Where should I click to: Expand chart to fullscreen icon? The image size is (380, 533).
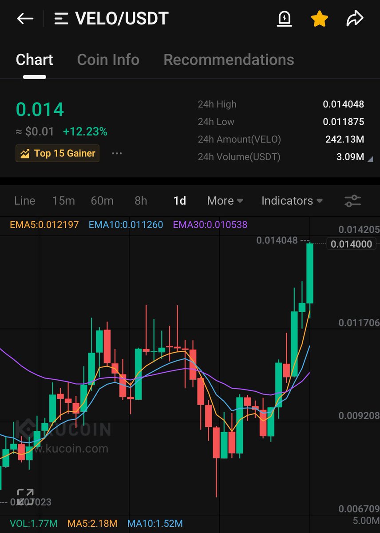click(25, 497)
